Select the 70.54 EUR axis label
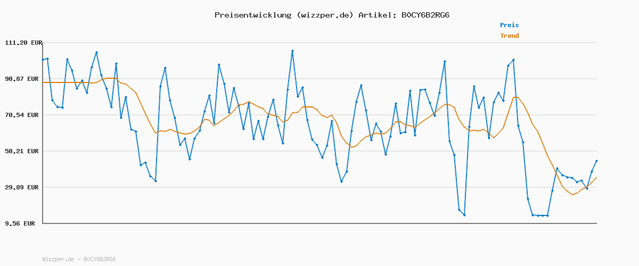The image size is (639, 266). point(23,115)
